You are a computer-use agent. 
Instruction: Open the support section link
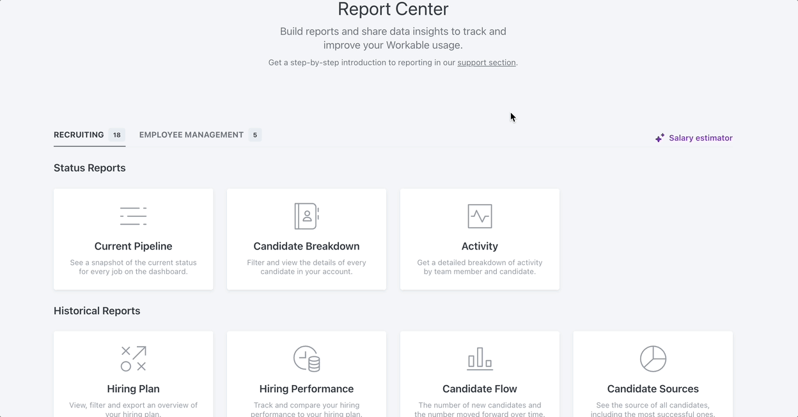click(487, 63)
